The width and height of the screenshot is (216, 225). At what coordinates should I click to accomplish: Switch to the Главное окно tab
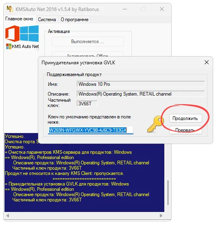click(x=19, y=19)
